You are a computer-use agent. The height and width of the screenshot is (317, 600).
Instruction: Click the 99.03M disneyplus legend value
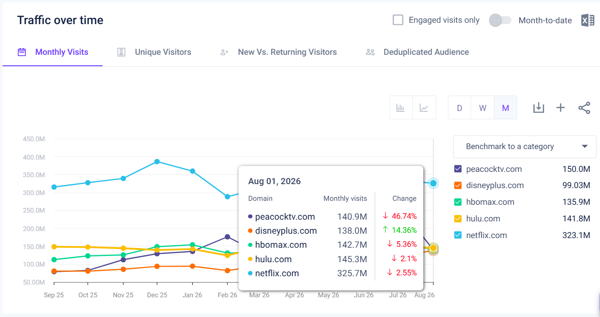[576, 185]
